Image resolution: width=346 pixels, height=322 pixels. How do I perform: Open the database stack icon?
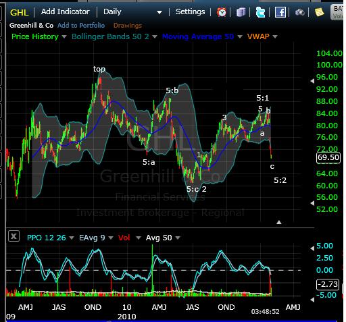(x=241, y=12)
